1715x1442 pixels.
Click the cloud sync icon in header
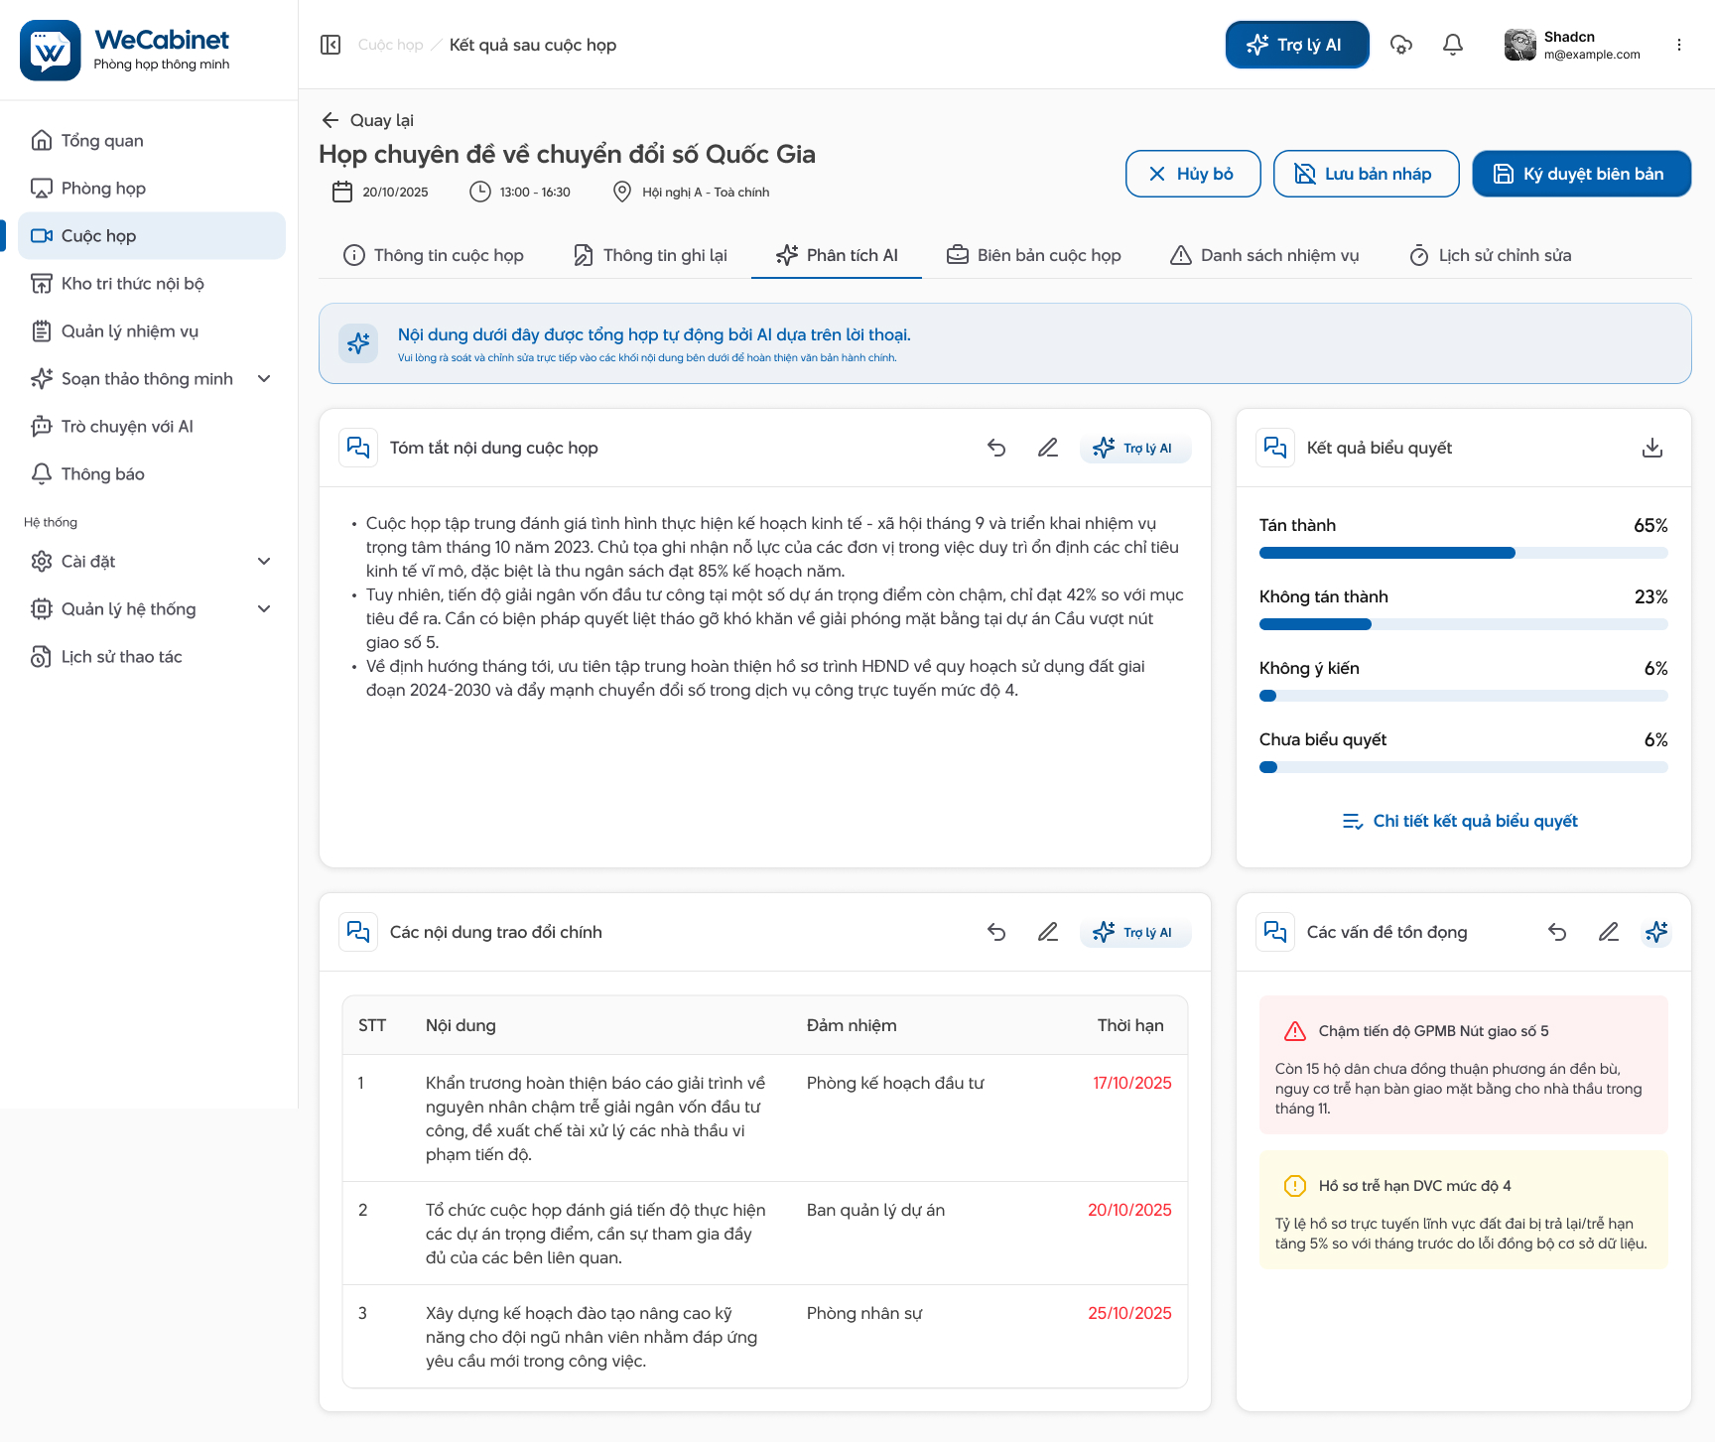[x=1401, y=45]
